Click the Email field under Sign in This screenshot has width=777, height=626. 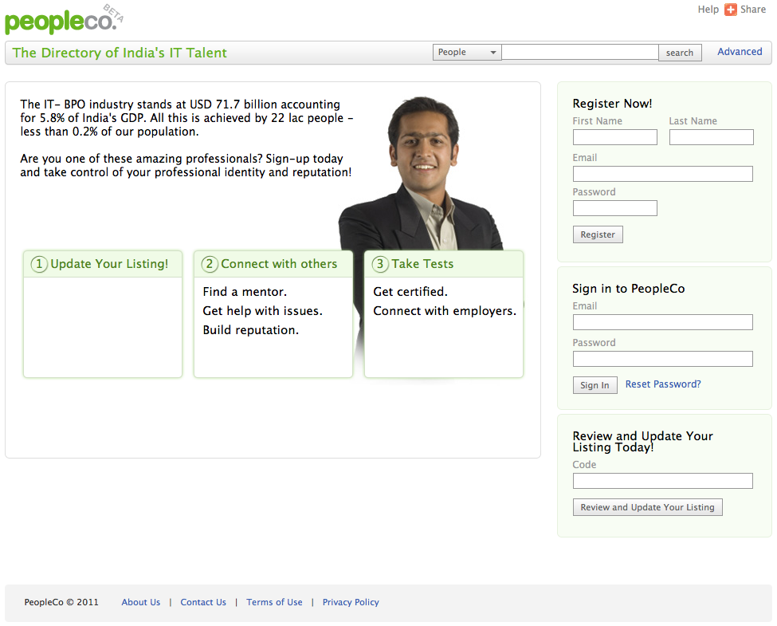(662, 322)
